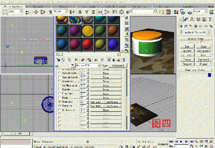Image resolution: width=215 pixels, height=148 pixels.
Task: Reset material with the X icon
Action: 76,60
